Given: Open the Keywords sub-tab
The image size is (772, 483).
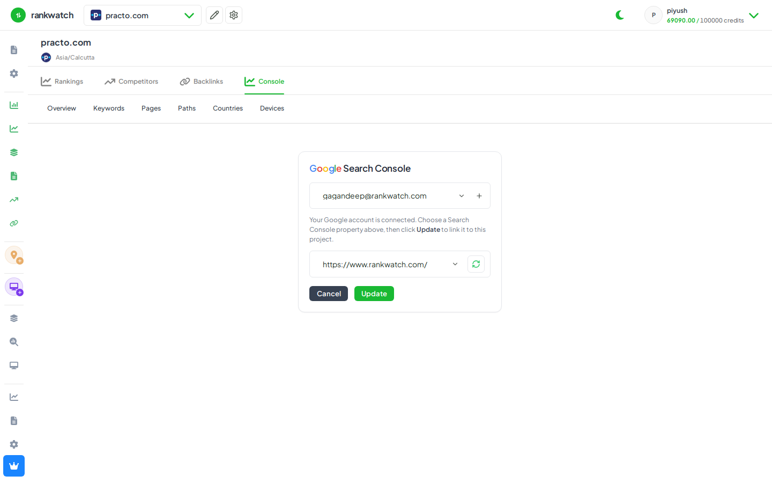Looking at the screenshot, I should (109, 108).
